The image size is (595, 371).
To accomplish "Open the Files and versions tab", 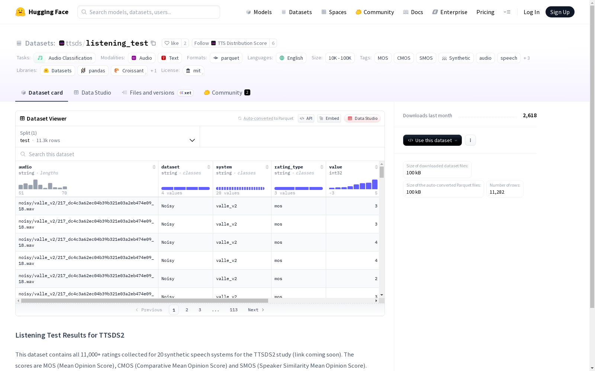I will pos(157,93).
